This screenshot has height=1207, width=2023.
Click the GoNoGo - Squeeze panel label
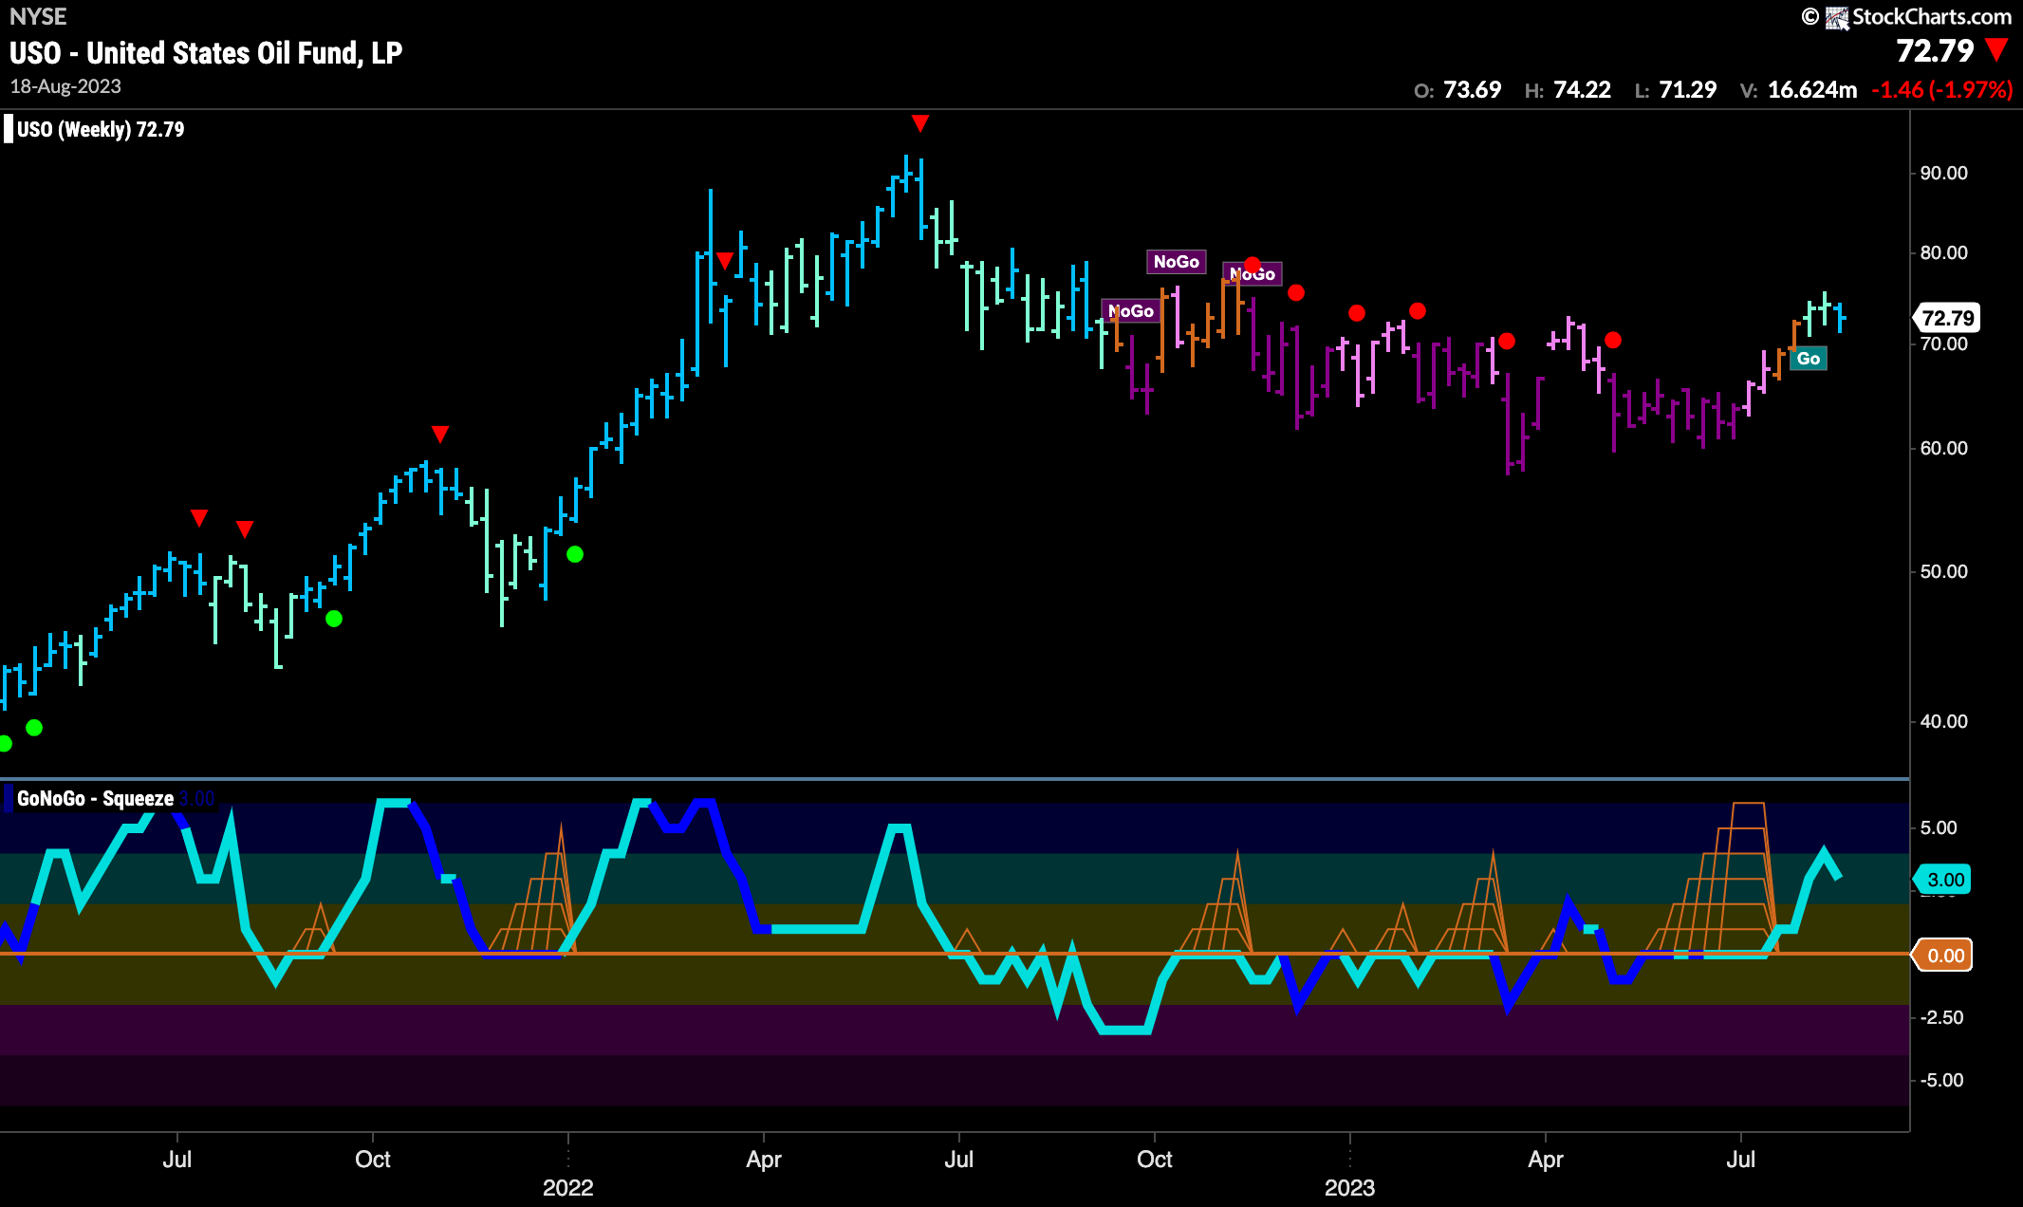(95, 799)
